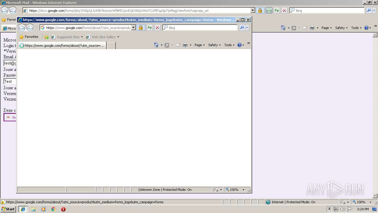Go forward in the Microsoft Mail window
This screenshot has width=378, height=213.
click(13, 11)
